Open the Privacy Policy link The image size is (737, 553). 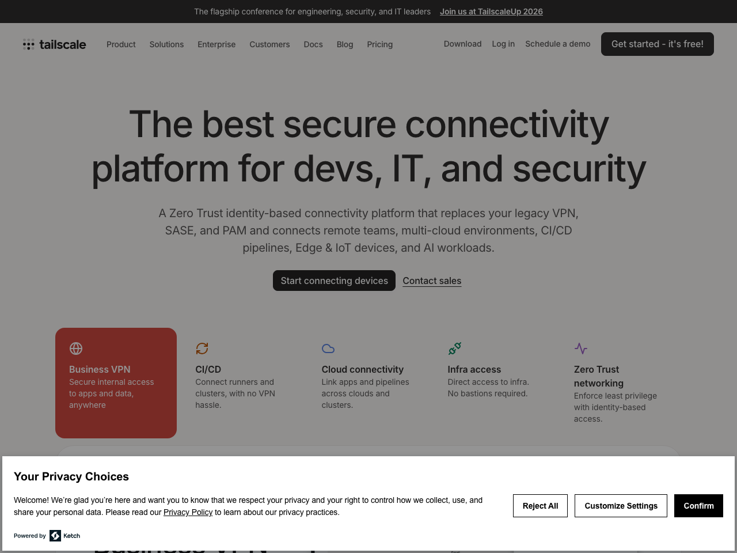coord(188,512)
